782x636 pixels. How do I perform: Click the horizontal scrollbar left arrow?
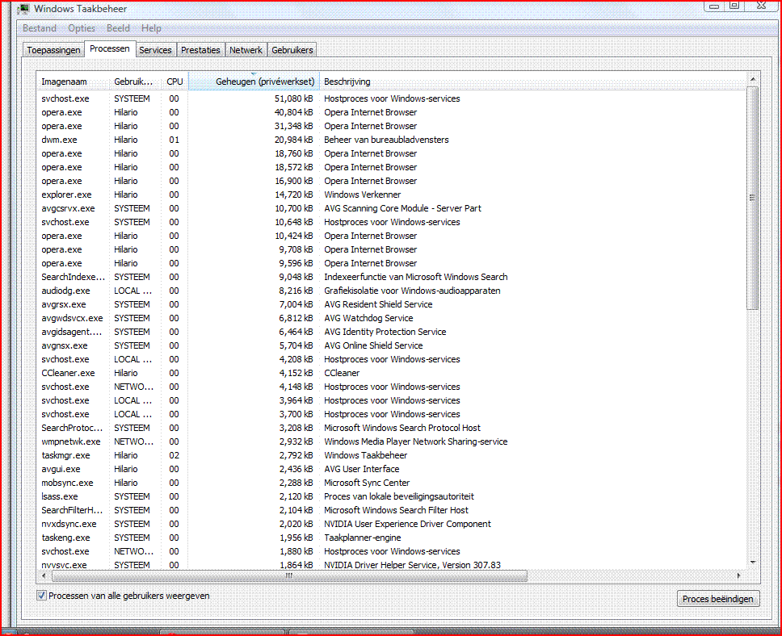click(44, 575)
